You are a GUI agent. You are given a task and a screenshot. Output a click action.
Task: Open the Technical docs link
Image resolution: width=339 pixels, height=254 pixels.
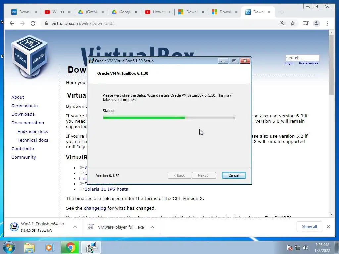33,140
